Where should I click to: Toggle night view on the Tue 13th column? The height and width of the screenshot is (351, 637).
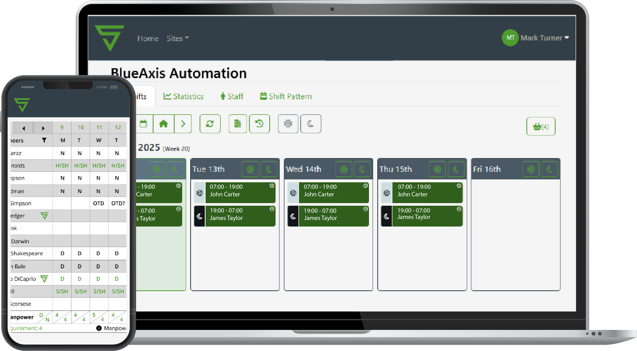269,169
